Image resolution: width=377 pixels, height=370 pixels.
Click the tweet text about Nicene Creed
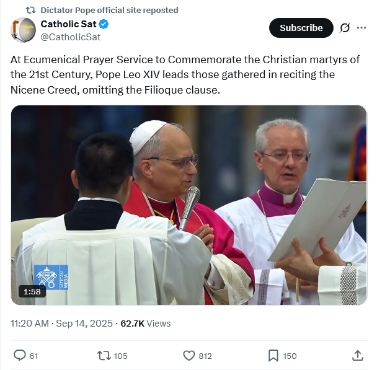coord(172,74)
